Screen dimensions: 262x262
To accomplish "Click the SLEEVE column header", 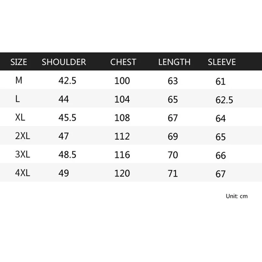I will pyautogui.click(x=222, y=62).
